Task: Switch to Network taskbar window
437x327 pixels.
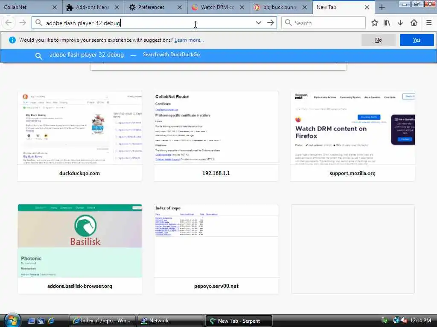Action: 170,321
